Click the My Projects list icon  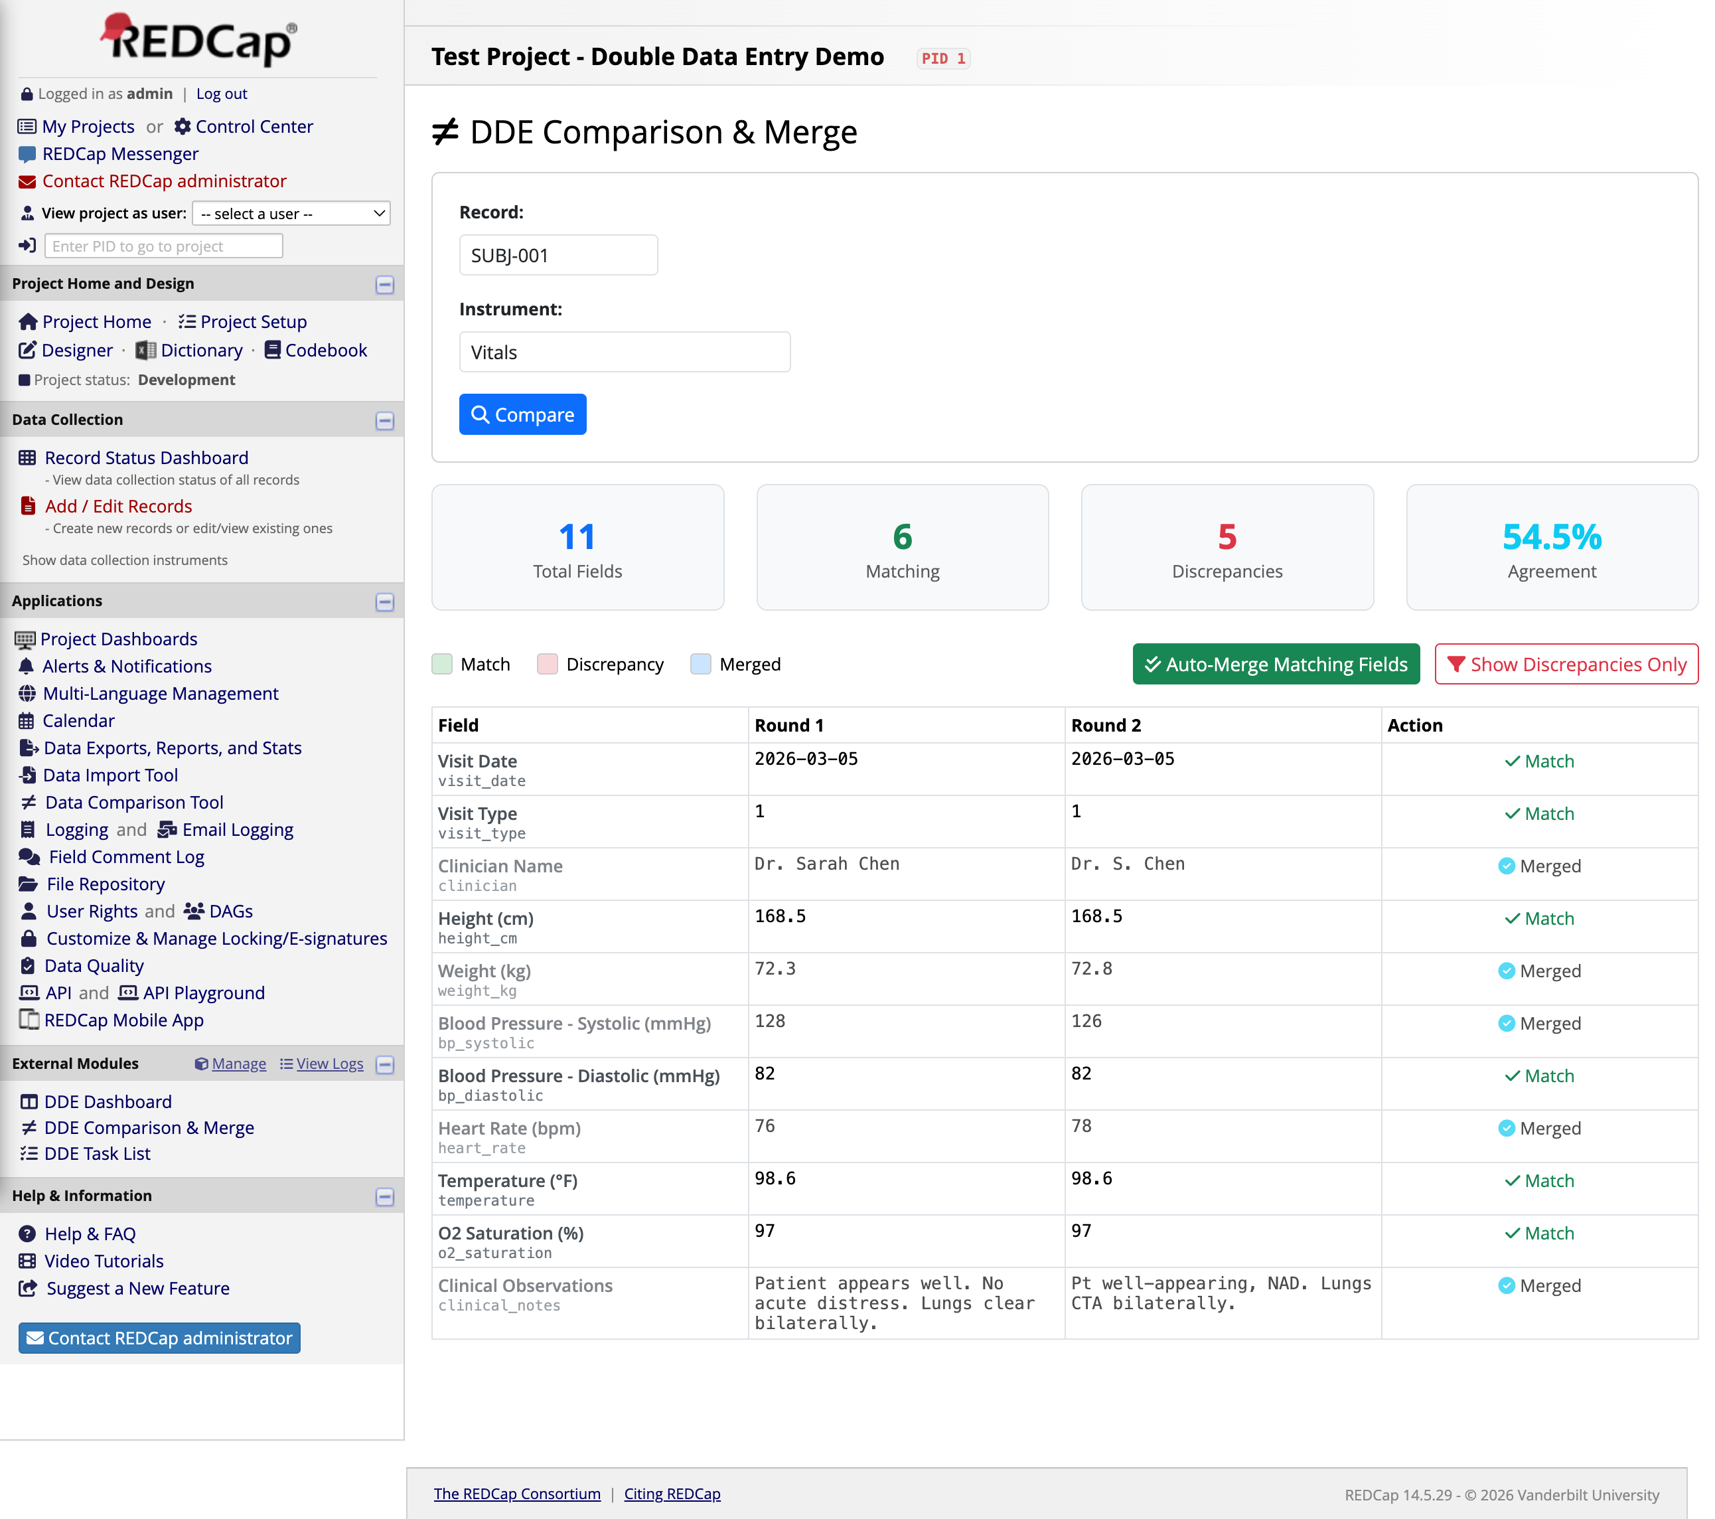pos(27,127)
